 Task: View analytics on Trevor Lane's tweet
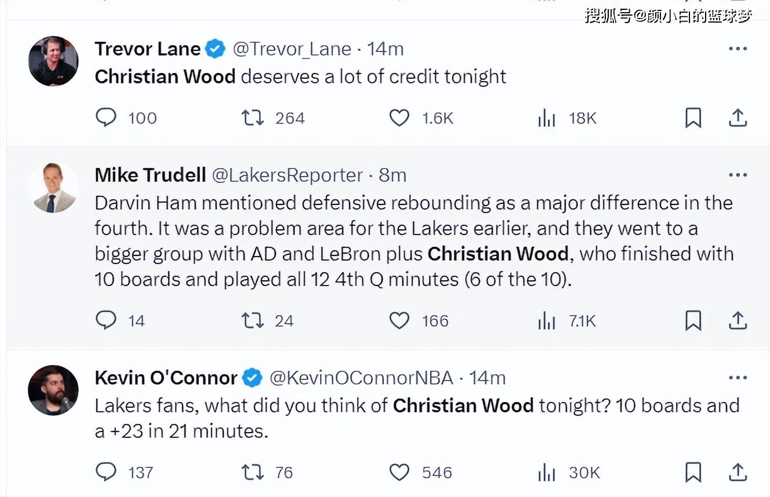(547, 118)
